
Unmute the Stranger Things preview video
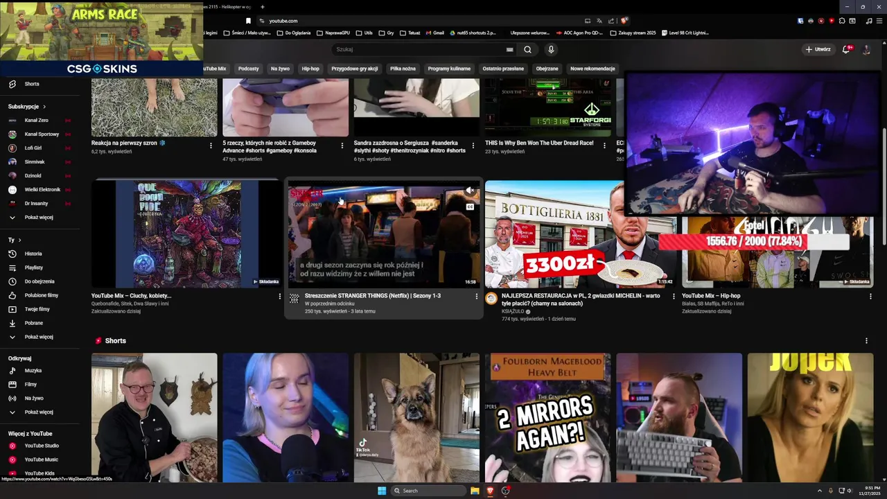[x=470, y=191]
